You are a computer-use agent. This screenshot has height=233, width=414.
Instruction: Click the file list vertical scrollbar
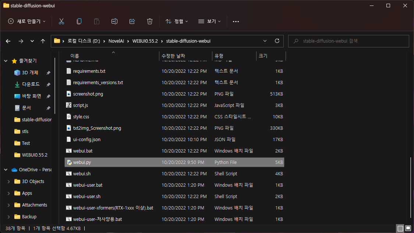click(x=410, y=188)
